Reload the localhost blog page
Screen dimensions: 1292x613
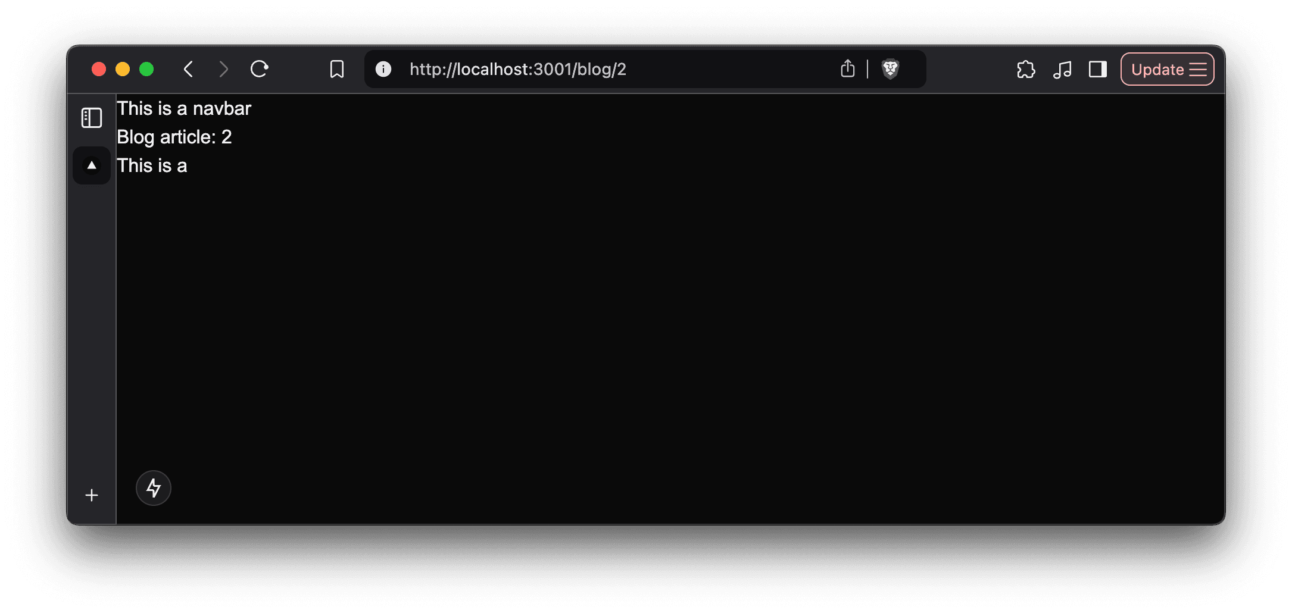coord(259,69)
